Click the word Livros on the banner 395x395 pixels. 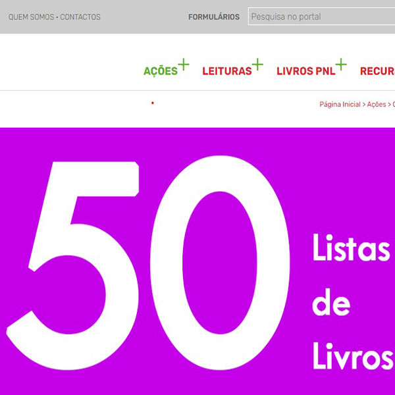pyautogui.click(x=352, y=355)
